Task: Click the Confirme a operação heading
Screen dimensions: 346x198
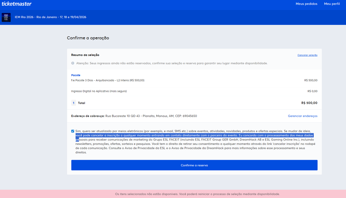Action: click(88, 38)
